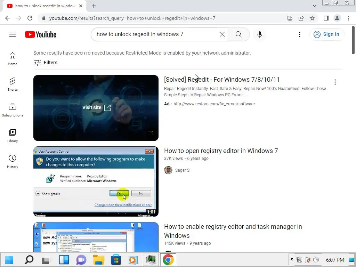Close the YouTube search results tab
Screen dimensions: 356x267
(x=81, y=6)
